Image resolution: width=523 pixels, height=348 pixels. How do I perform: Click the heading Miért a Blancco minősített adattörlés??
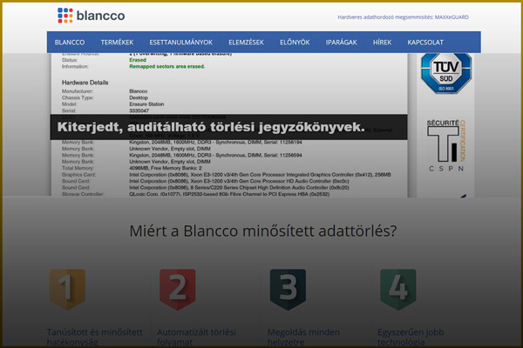[x=263, y=231]
